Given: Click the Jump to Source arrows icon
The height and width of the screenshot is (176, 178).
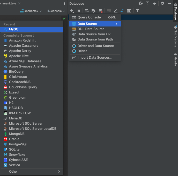Looking at the screenshot, I should point(122,11).
